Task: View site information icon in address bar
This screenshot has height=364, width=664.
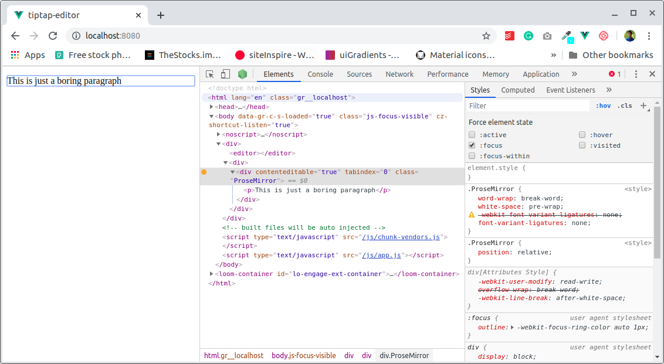Action: (76, 36)
